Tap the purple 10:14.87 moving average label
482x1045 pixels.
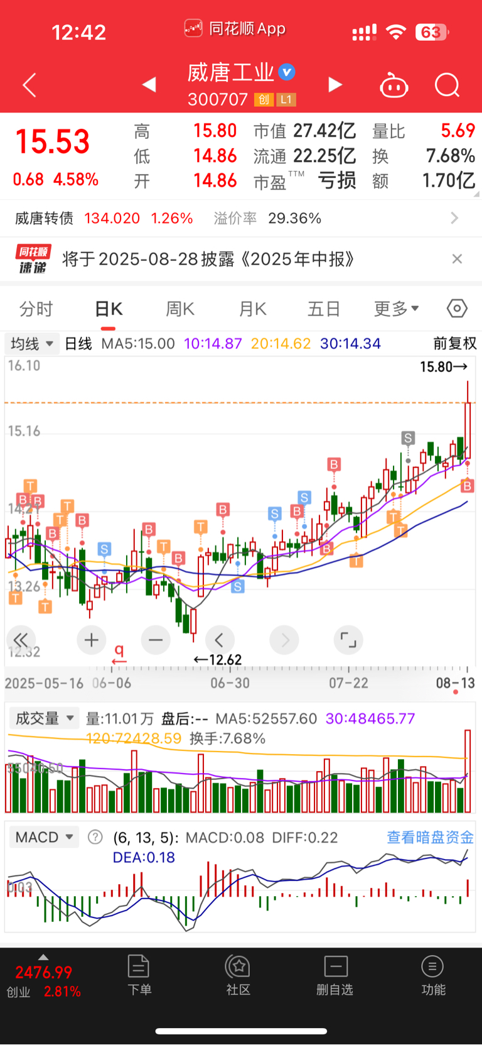point(213,344)
